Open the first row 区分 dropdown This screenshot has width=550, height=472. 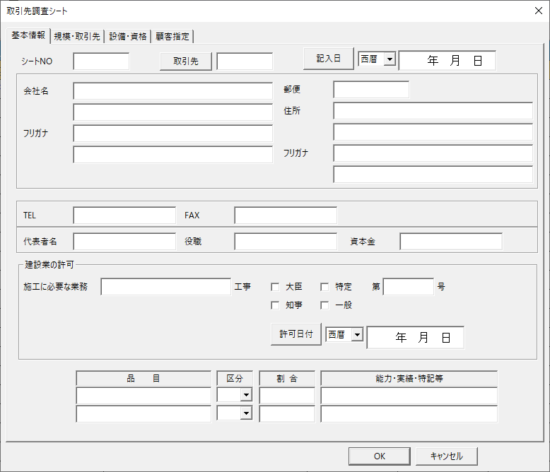pyautogui.click(x=246, y=396)
